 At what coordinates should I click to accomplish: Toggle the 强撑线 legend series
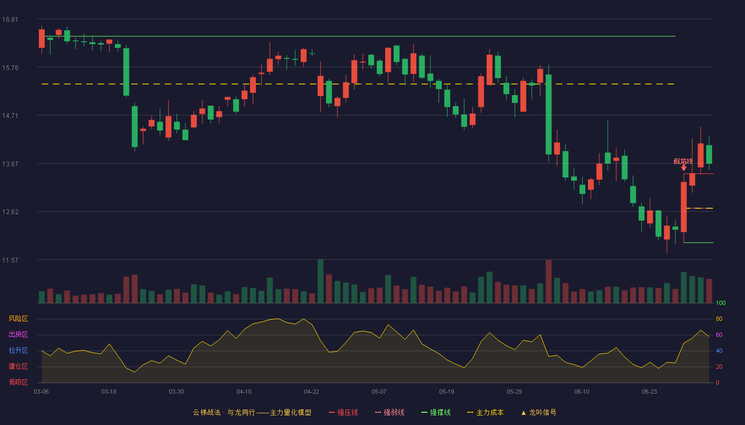click(436, 412)
